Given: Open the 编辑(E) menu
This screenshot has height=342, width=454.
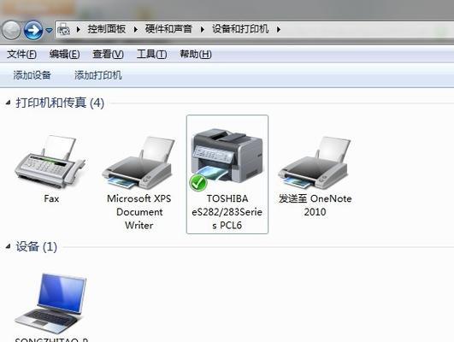Looking at the screenshot, I should click(x=64, y=54).
